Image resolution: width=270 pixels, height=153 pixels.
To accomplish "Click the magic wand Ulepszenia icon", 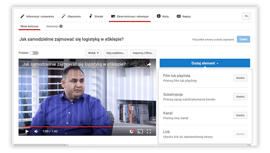I will click(64, 16).
